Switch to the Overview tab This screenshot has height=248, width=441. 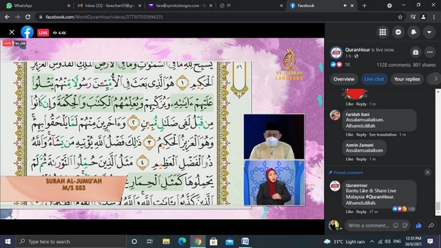(x=344, y=79)
